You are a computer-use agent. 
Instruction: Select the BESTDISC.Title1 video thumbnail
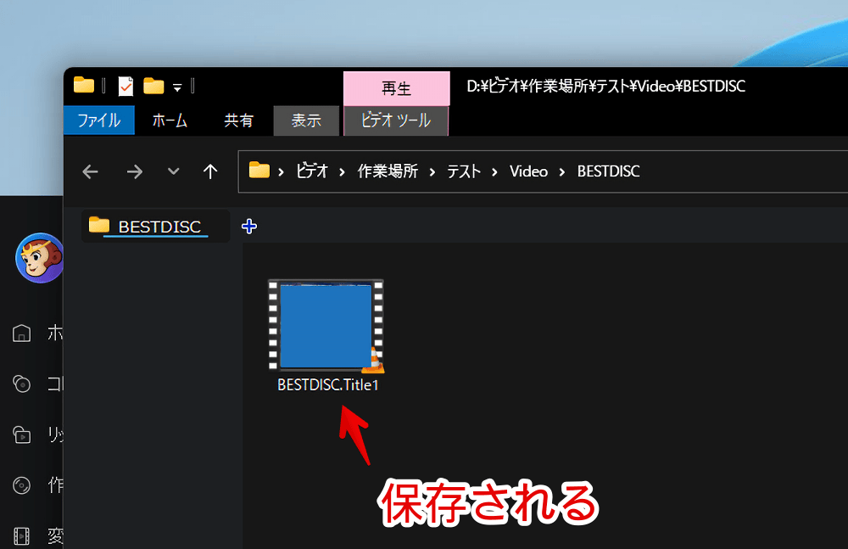[x=326, y=325]
